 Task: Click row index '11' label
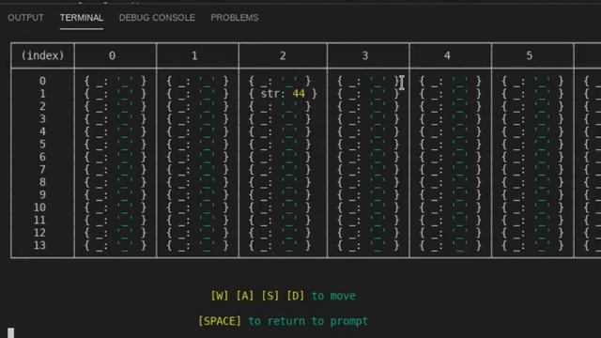pyautogui.click(x=39, y=220)
